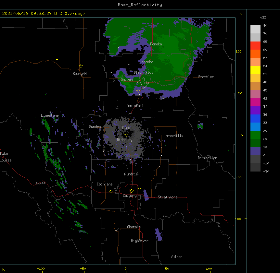
Task: Click the Vulcan town label
Action: click(176, 257)
